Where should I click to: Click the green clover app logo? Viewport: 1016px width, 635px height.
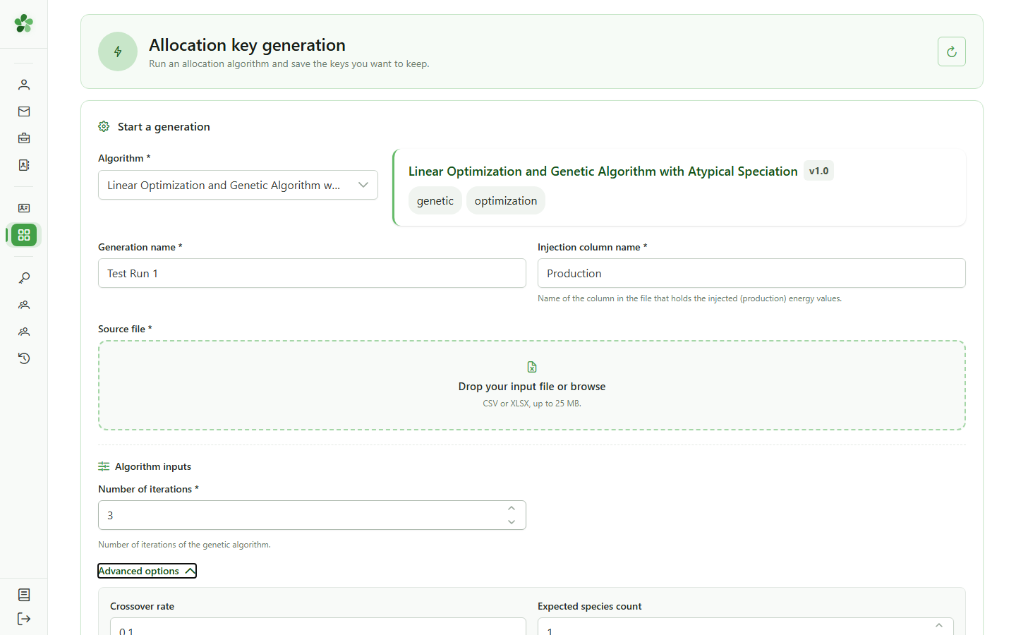click(24, 23)
